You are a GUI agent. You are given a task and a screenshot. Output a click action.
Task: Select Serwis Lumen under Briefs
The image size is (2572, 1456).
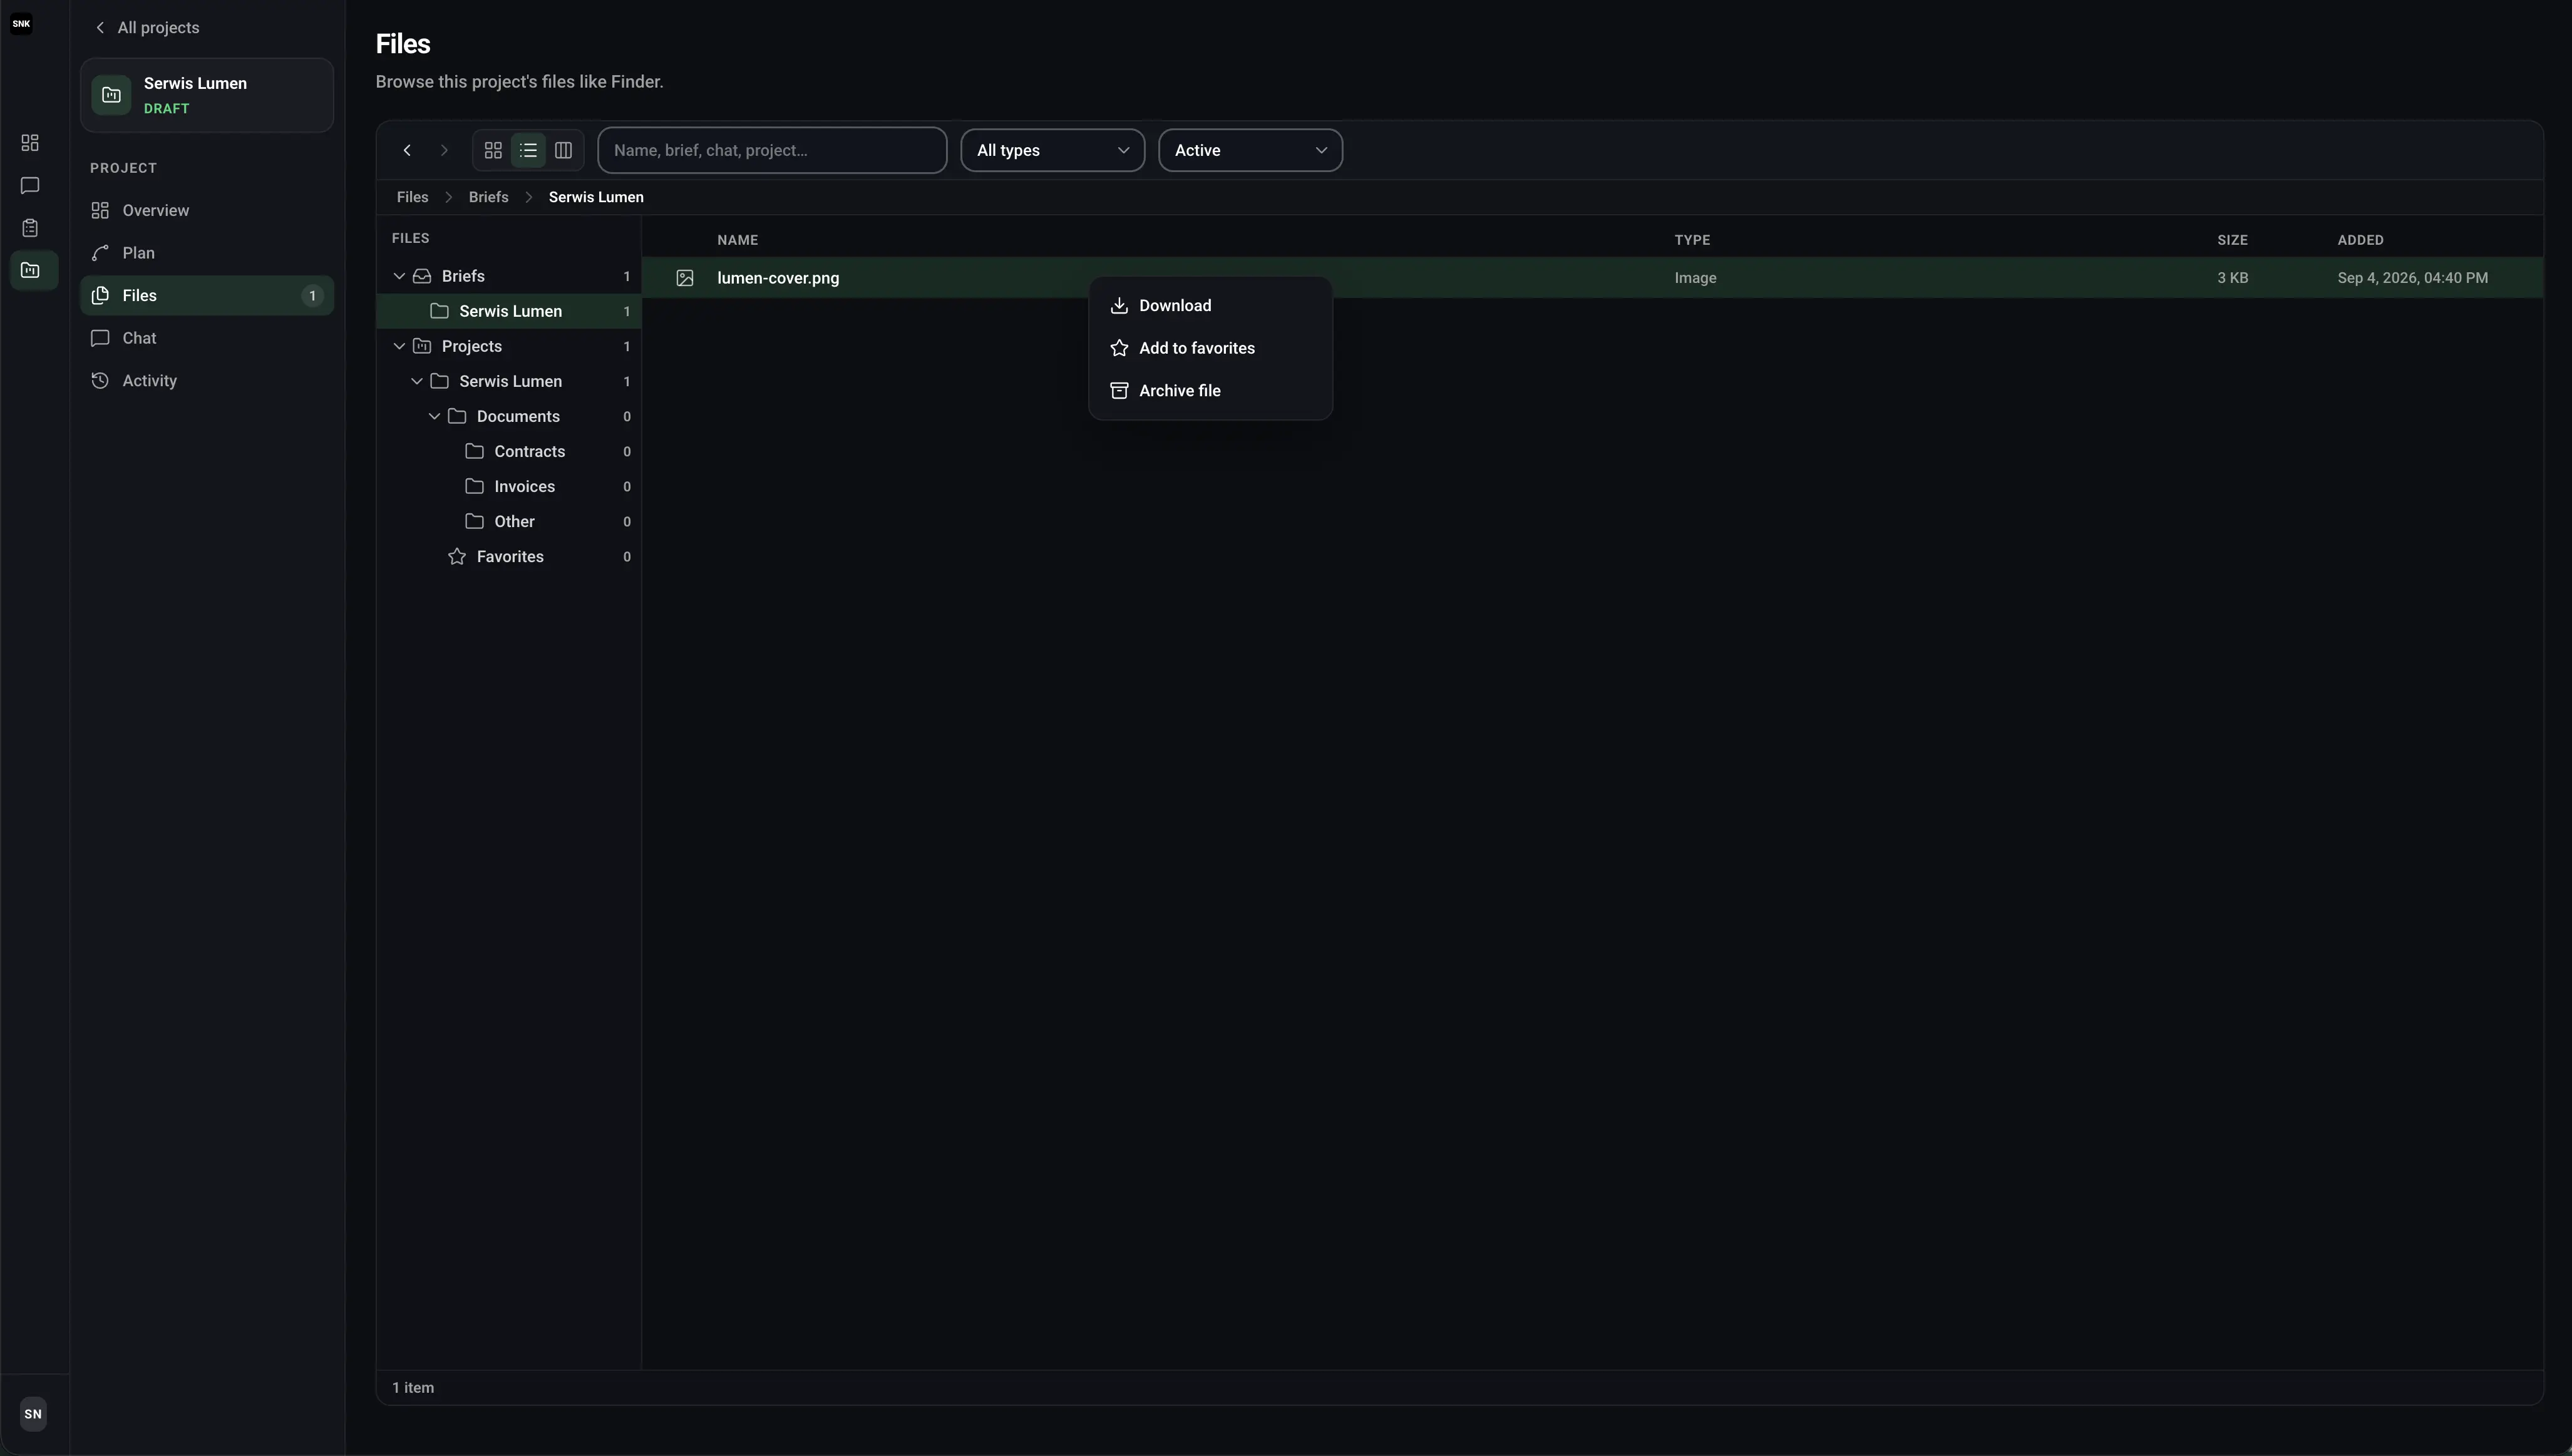tap(509, 311)
